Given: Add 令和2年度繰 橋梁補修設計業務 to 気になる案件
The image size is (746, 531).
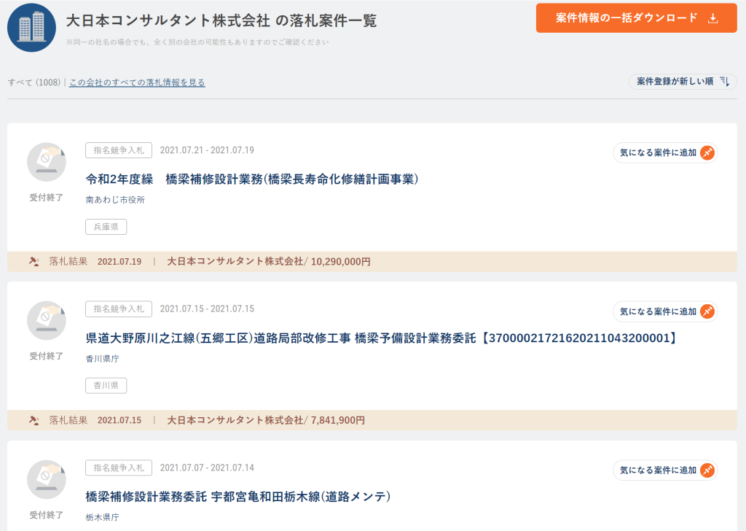Looking at the screenshot, I should coord(665,153).
